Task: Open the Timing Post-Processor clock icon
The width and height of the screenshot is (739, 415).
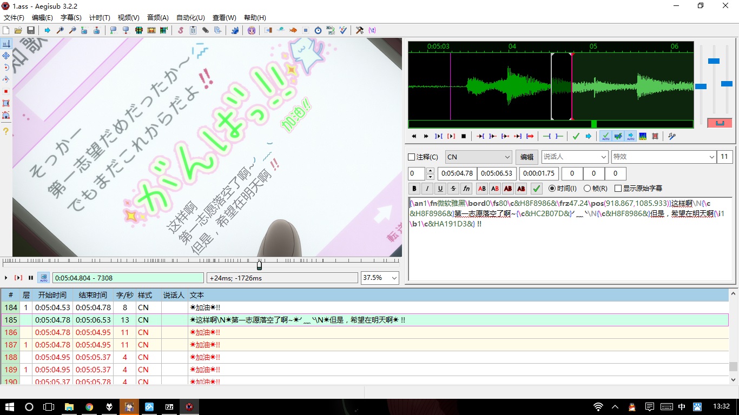Action: click(x=318, y=30)
